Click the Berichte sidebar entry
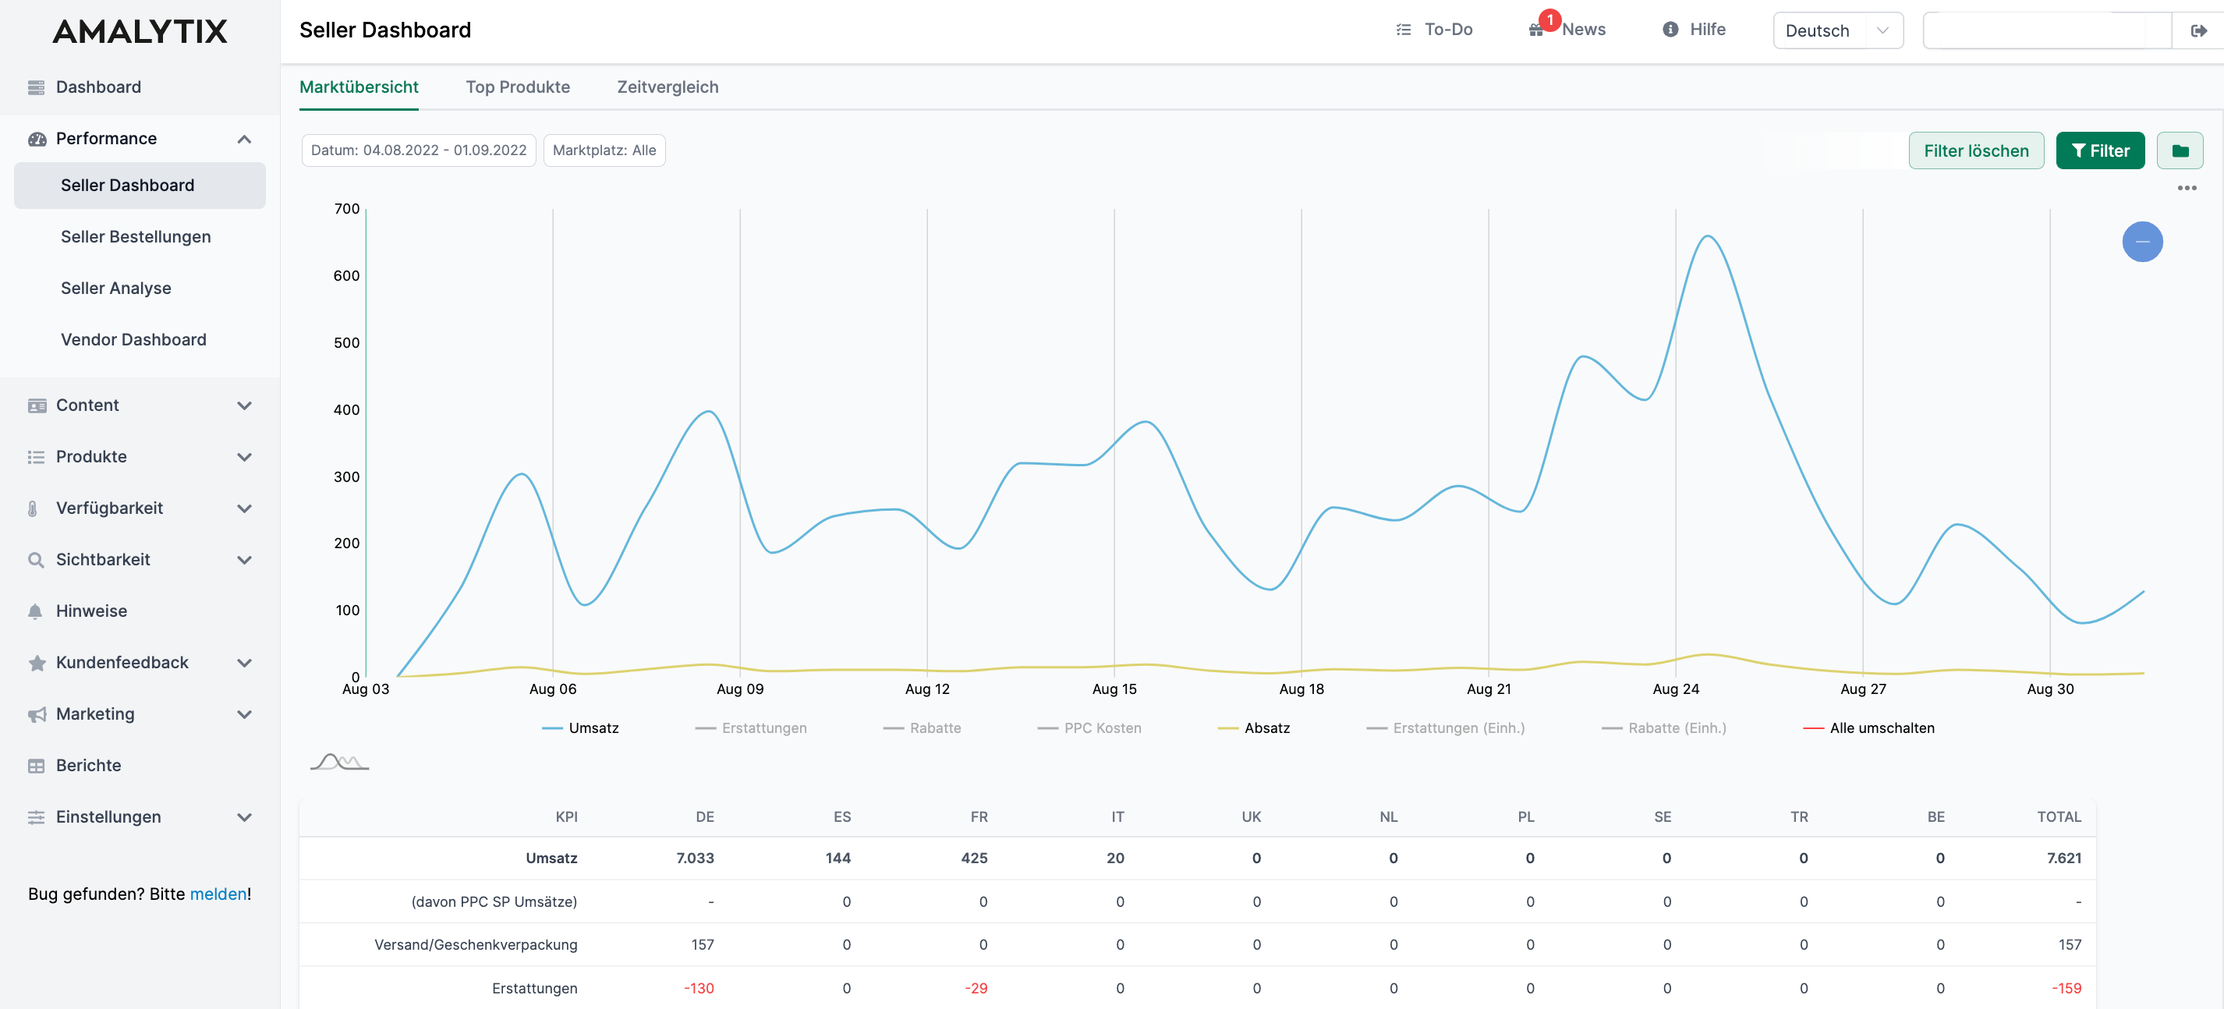The width and height of the screenshot is (2224, 1009). click(88, 766)
